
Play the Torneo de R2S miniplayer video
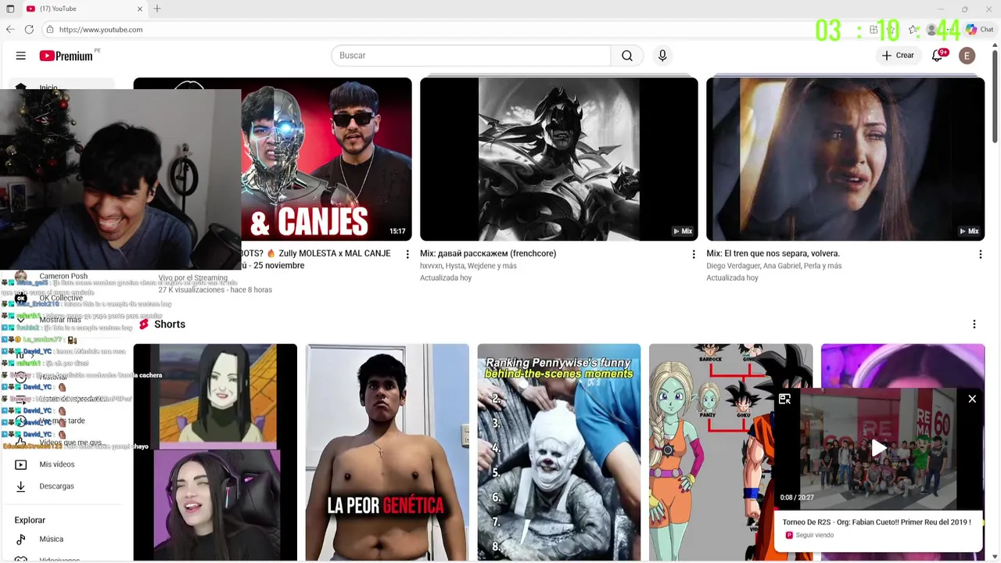point(879,448)
